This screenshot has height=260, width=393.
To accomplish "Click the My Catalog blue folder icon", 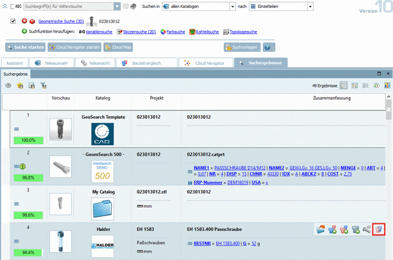I will (x=103, y=209).
